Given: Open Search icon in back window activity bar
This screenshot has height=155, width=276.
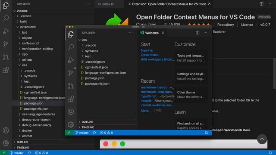Looking at the screenshot, I should (x=6, y=18).
